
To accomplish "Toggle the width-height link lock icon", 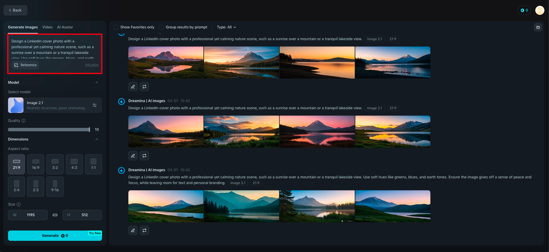I will tap(55, 215).
